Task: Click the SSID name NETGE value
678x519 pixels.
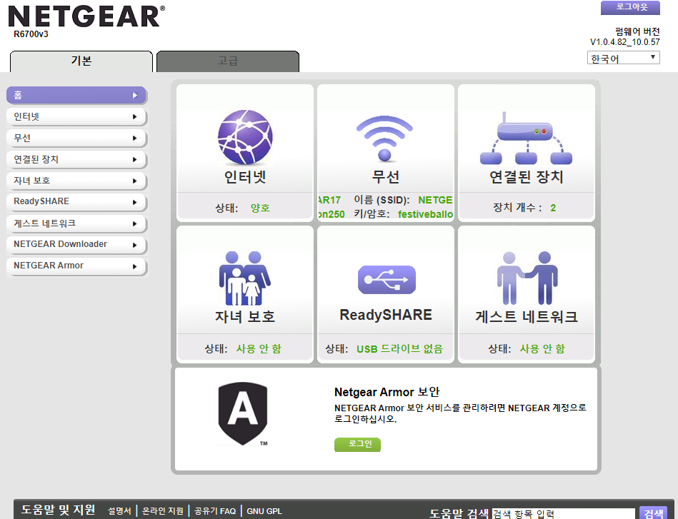Action: click(x=435, y=200)
